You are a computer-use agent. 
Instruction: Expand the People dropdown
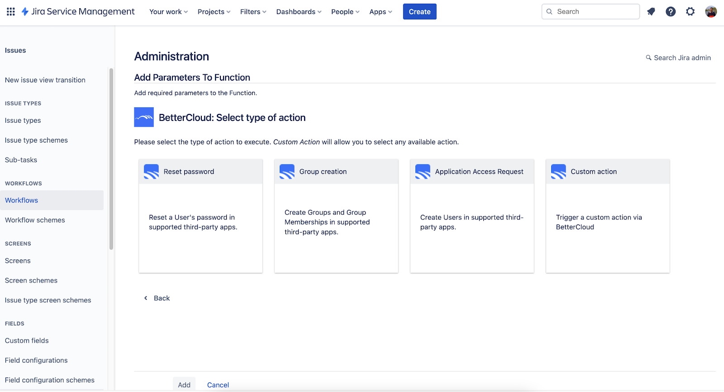pyautogui.click(x=345, y=12)
